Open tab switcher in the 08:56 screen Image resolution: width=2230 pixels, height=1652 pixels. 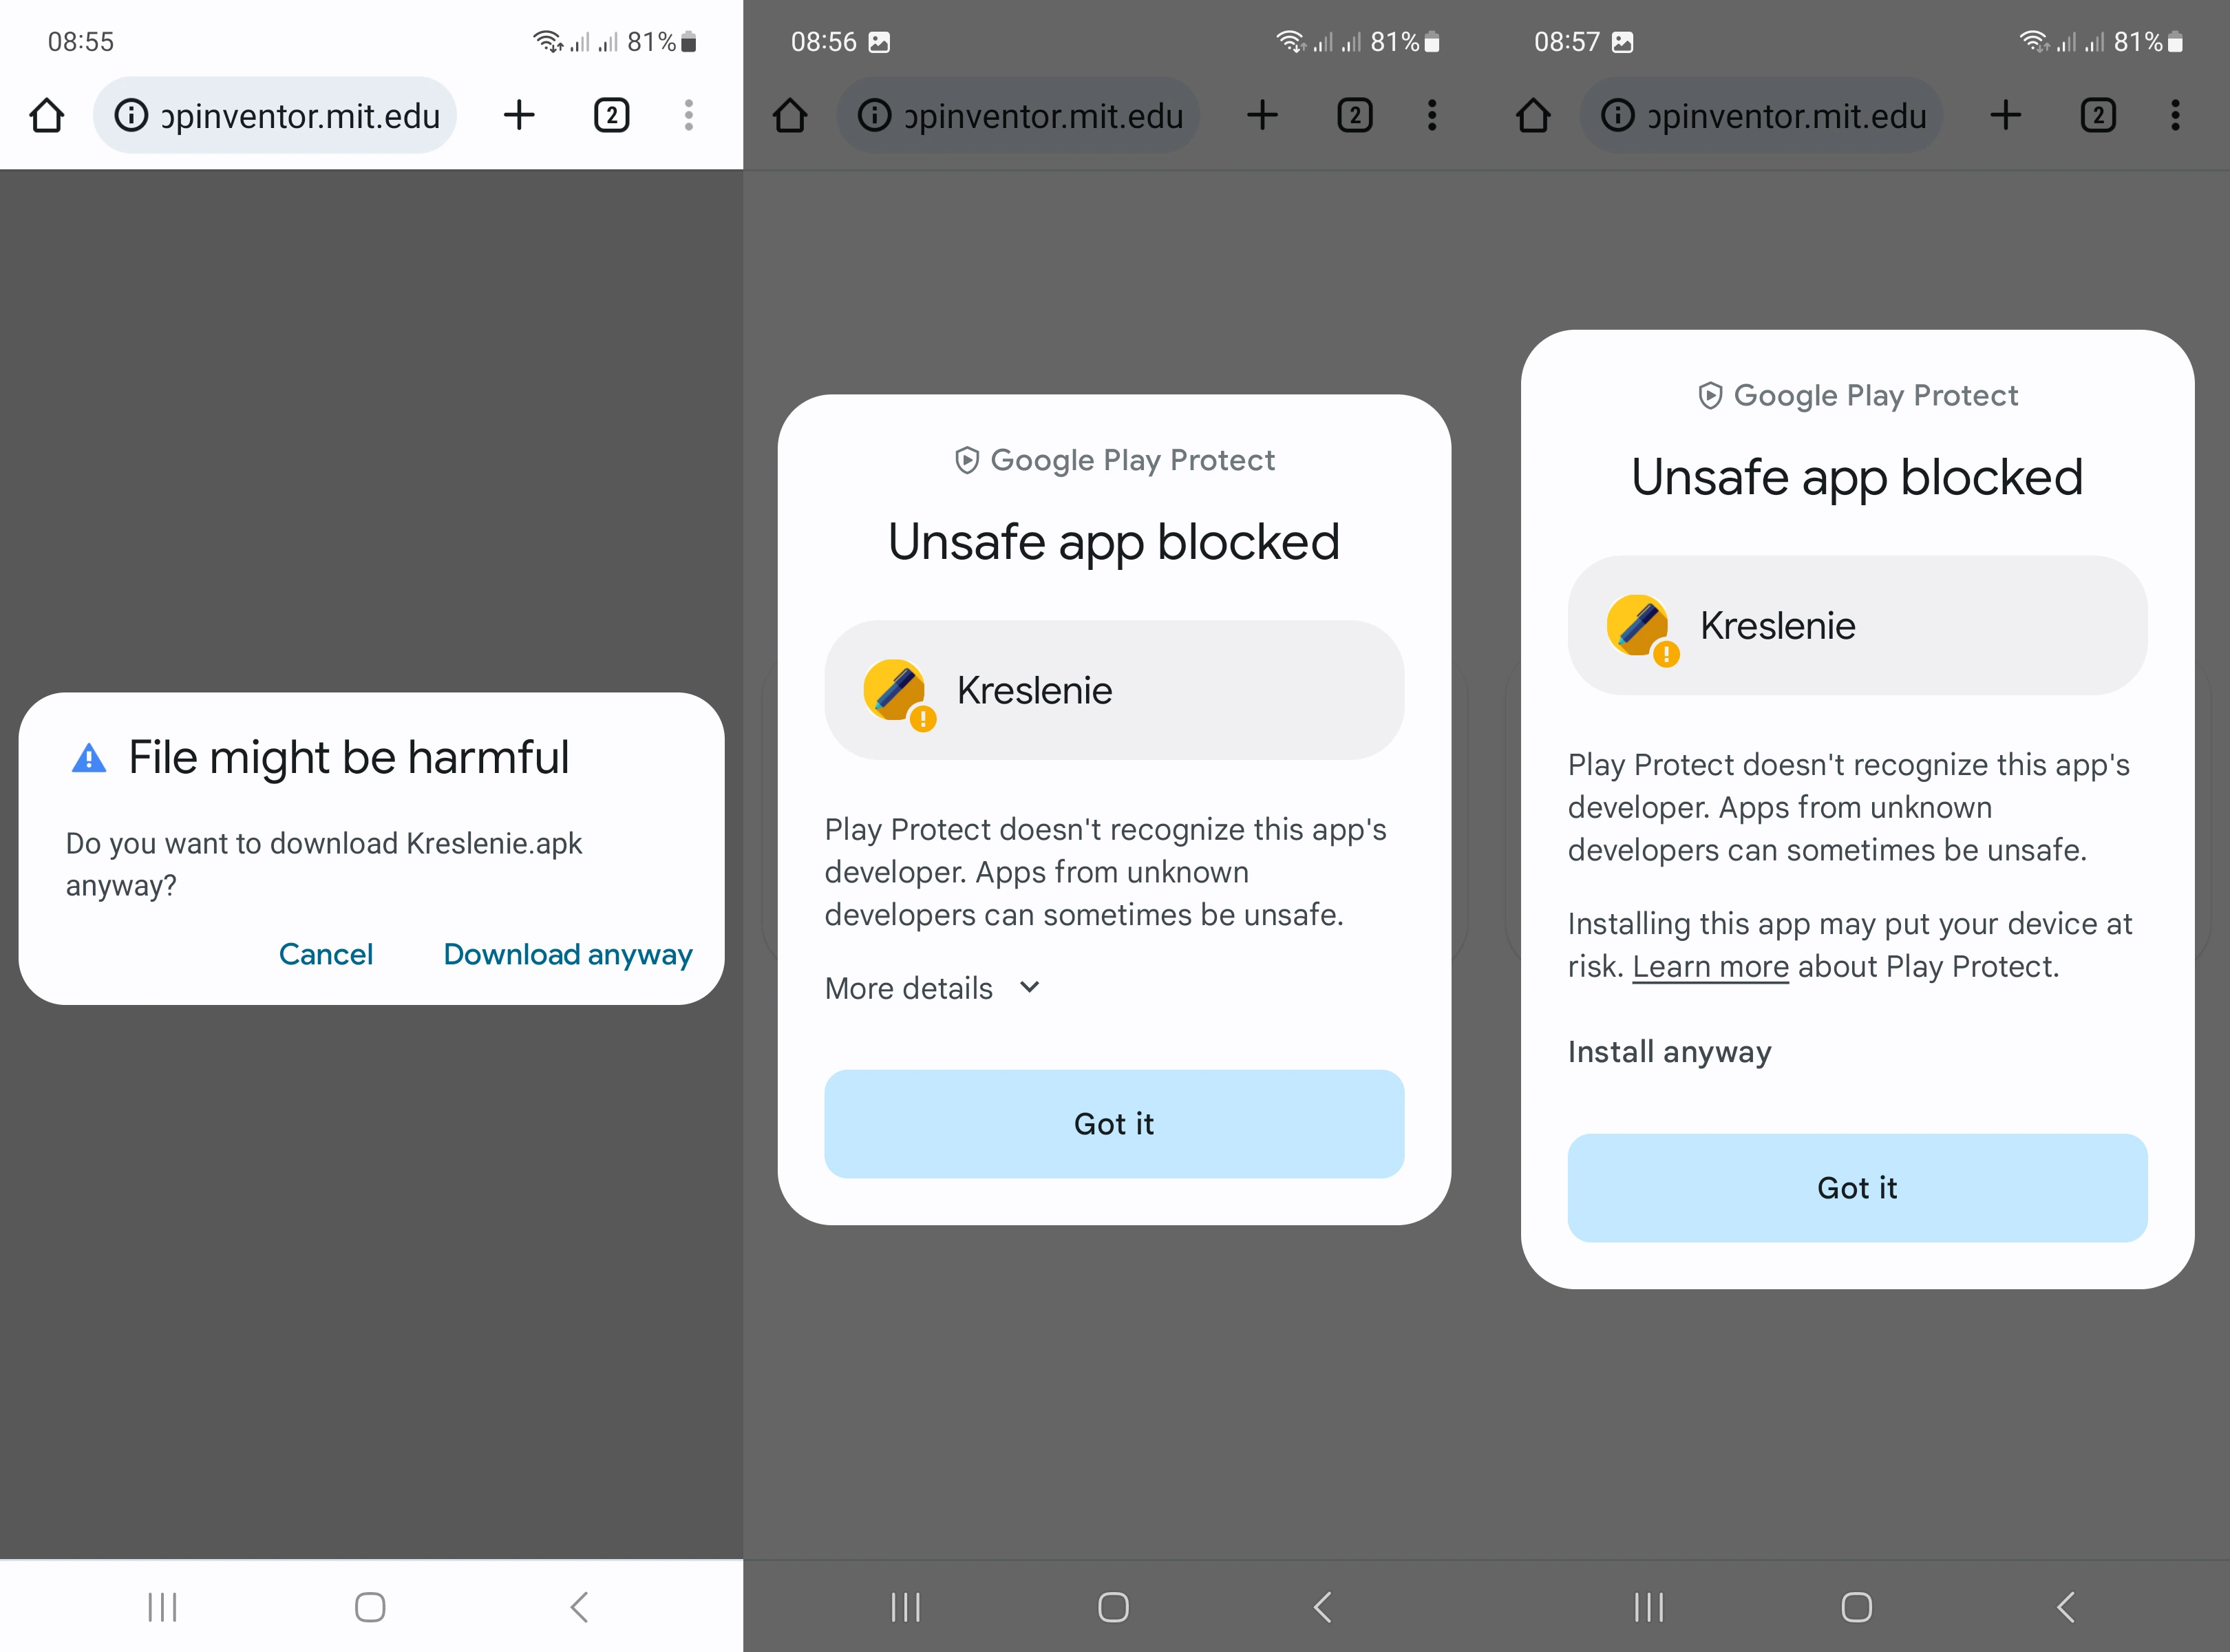[x=1355, y=115]
